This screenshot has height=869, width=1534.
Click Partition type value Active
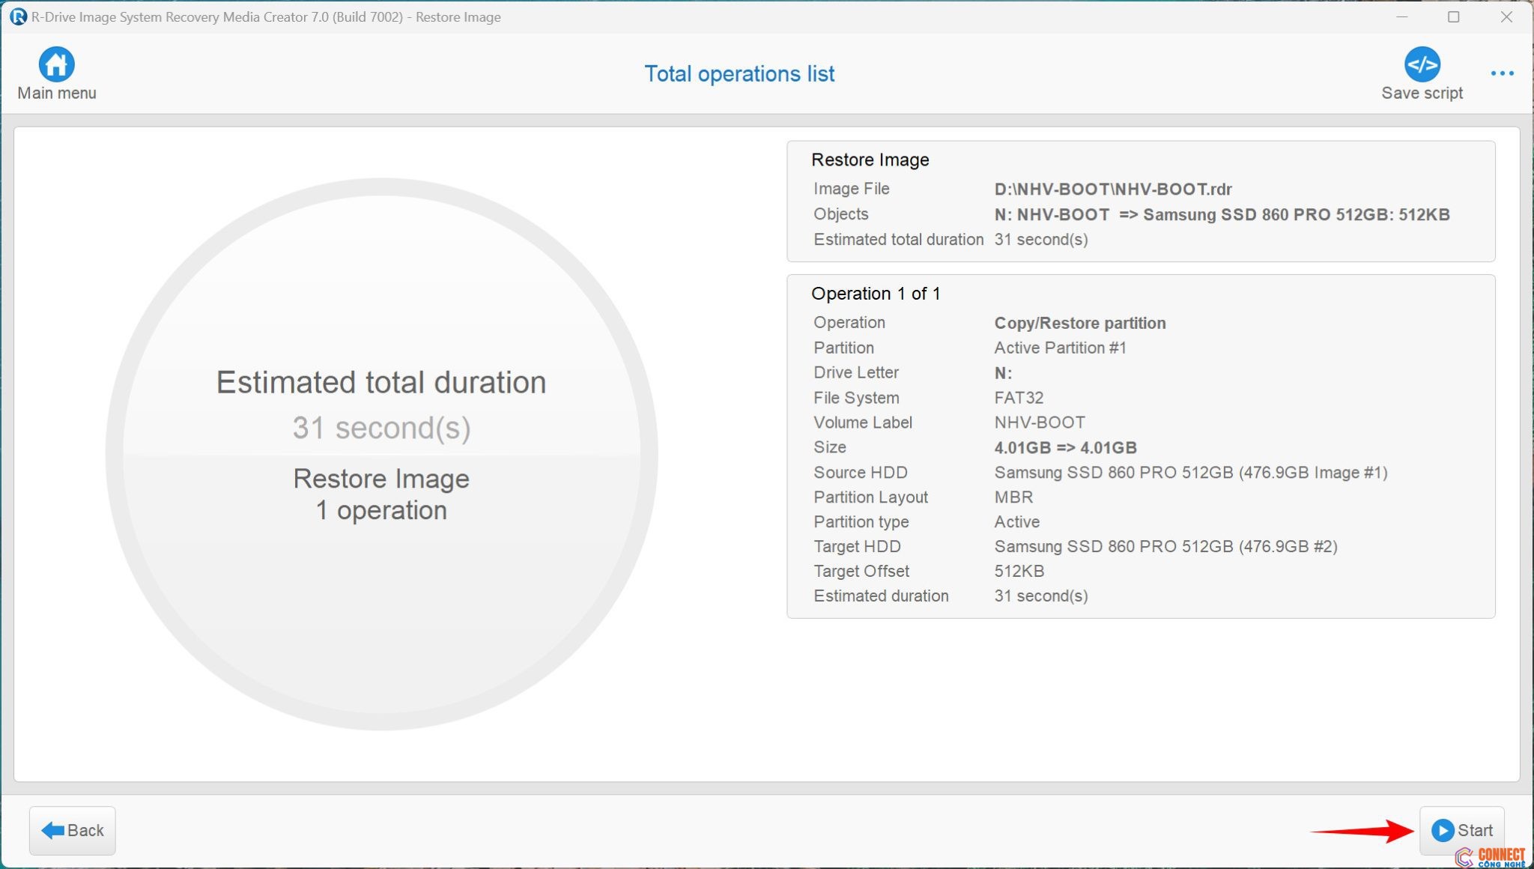(1016, 522)
